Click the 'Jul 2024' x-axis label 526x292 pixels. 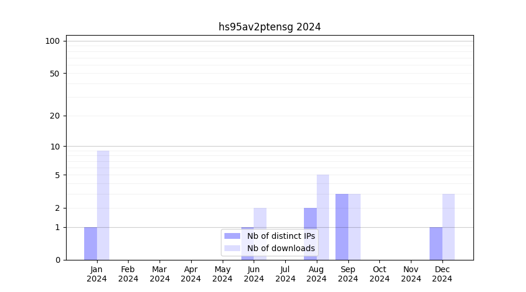pyautogui.click(x=285, y=274)
